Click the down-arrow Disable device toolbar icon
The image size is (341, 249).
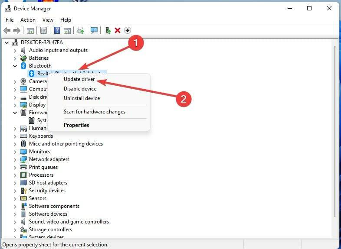pos(128,30)
